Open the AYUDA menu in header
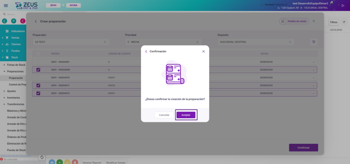Image resolution: width=350 pixels, height=164 pixels. [x=73, y=5]
